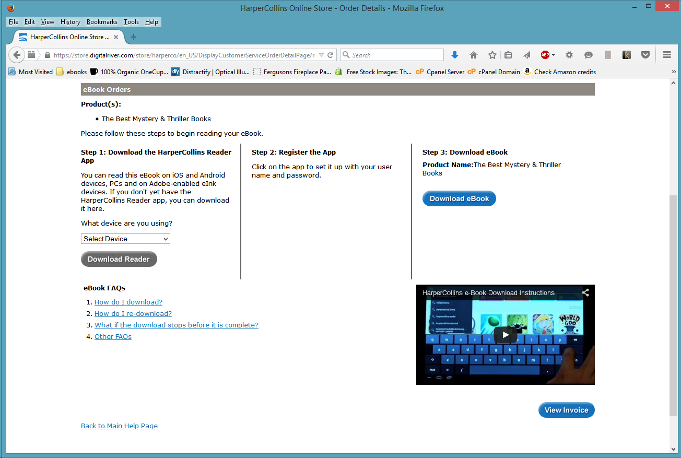Open the Firefox hamburger menu
Screen dimensions: 681x458
pyautogui.click(x=667, y=55)
